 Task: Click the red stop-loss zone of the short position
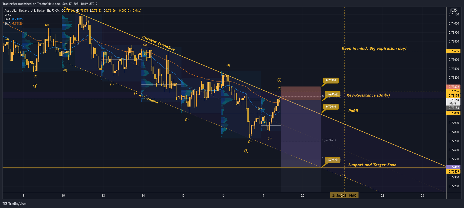click(x=301, y=93)
